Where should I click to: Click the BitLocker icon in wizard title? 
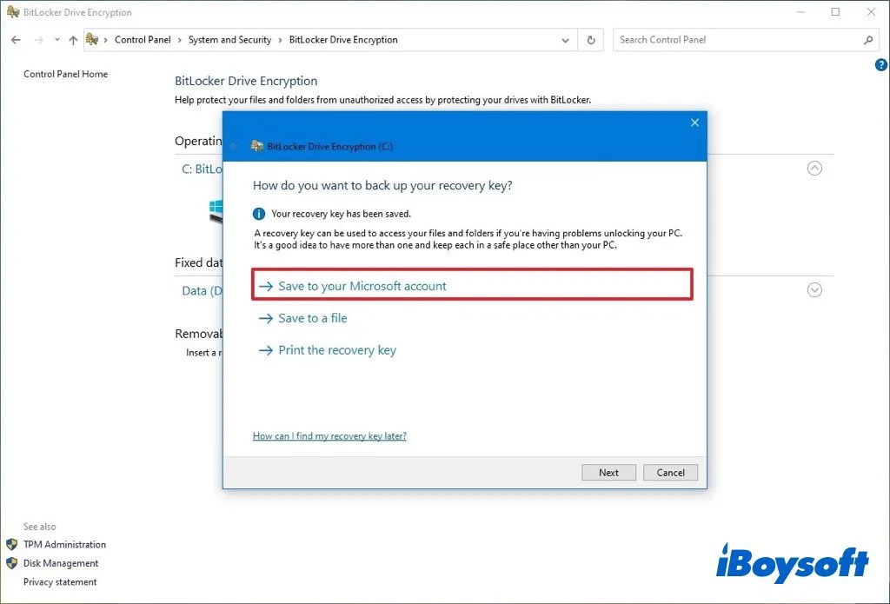(257, 146)
